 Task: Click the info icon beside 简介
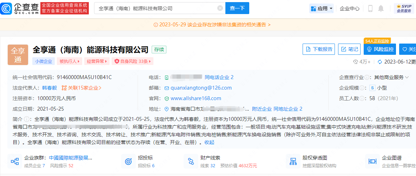[x=26, y=119]
